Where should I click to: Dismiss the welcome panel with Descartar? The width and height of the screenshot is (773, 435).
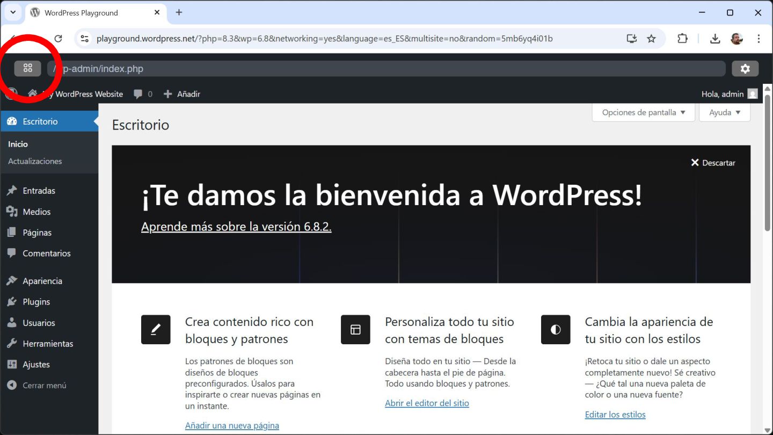tap(713, 163)
